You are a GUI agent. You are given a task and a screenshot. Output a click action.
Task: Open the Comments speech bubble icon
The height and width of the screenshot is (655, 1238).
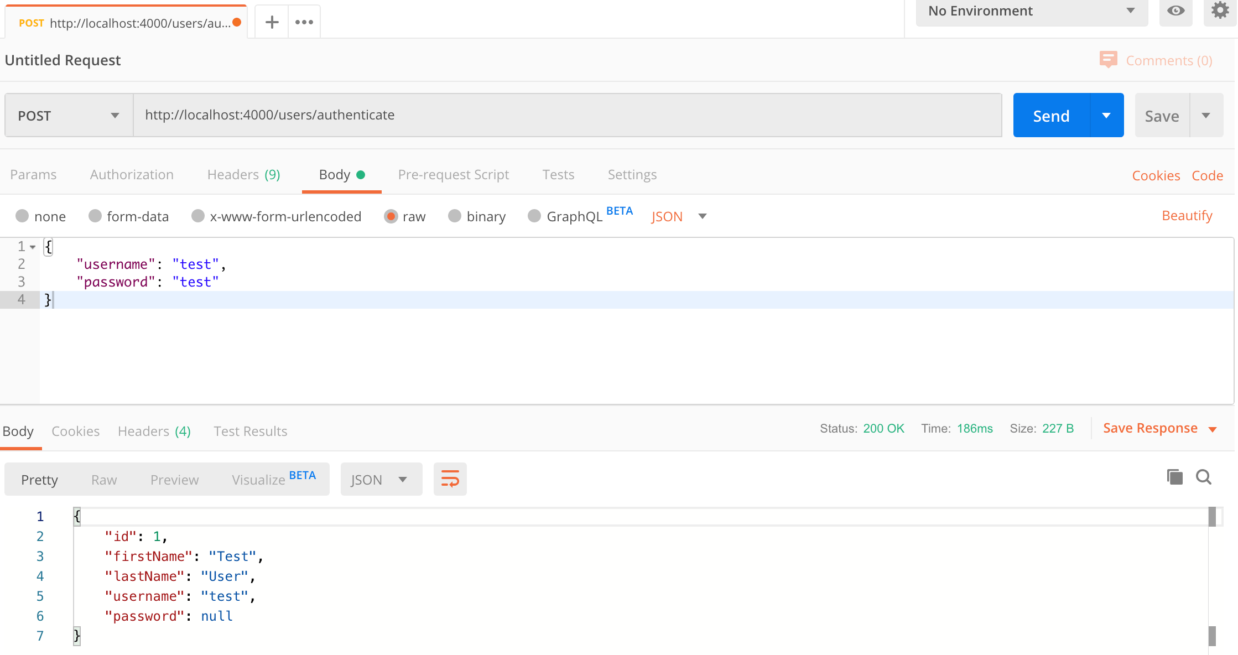[1108, 60]
